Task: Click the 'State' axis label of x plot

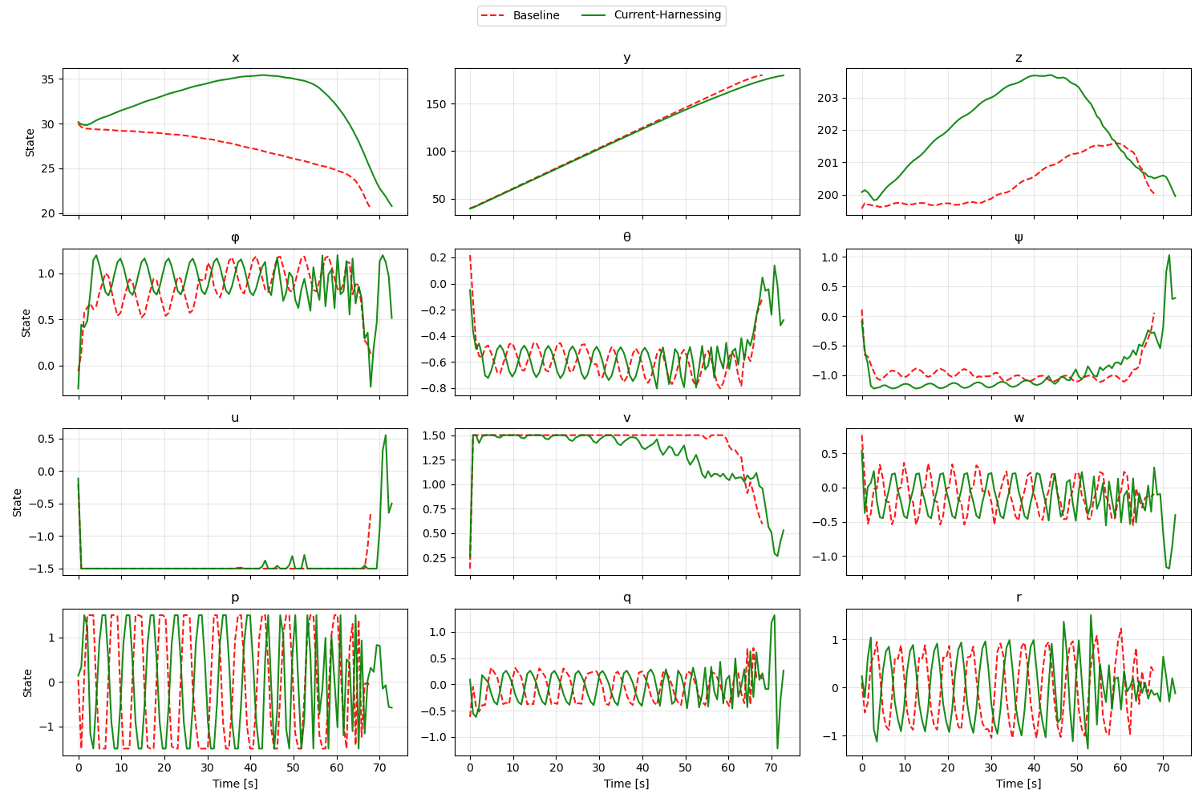Action: tap(30, 142)
